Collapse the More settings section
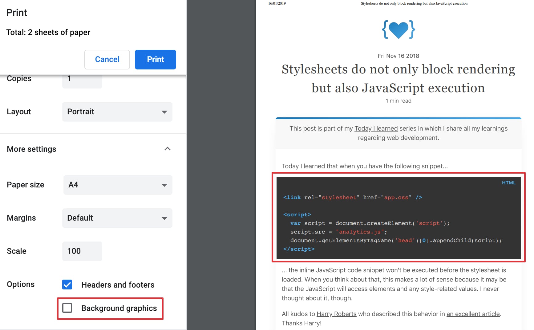 pos(168,149)
